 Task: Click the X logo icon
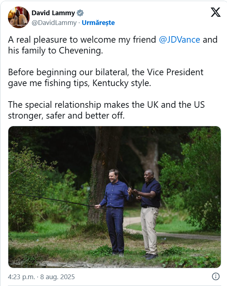tap(215, 13)
